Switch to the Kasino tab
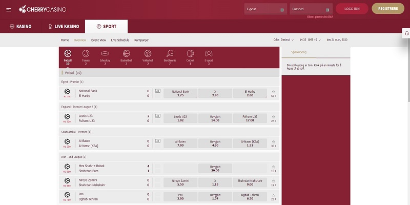Image resolution: width=410 pixels, height=205 pixels. tap(20, 27)
